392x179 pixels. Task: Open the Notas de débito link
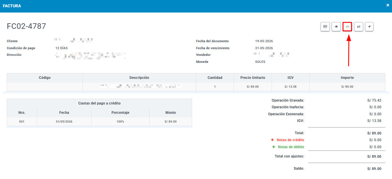point(291,147)
